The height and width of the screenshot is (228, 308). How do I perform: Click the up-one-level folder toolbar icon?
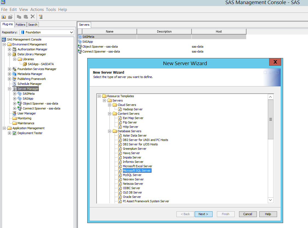pyautogui.click(x=4, y=17)
